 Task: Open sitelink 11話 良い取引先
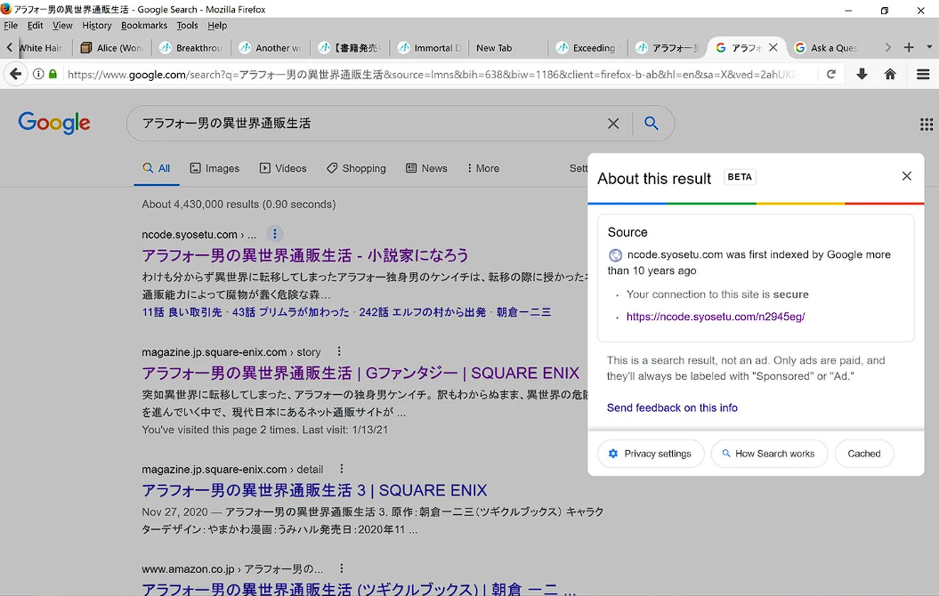182,312
